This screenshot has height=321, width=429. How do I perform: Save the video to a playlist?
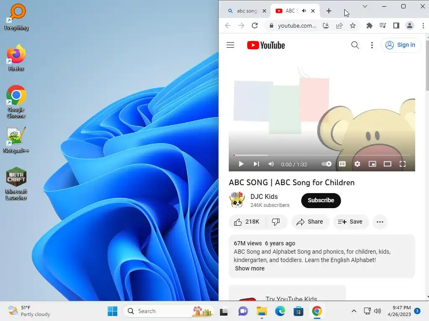tap(350, 222)
